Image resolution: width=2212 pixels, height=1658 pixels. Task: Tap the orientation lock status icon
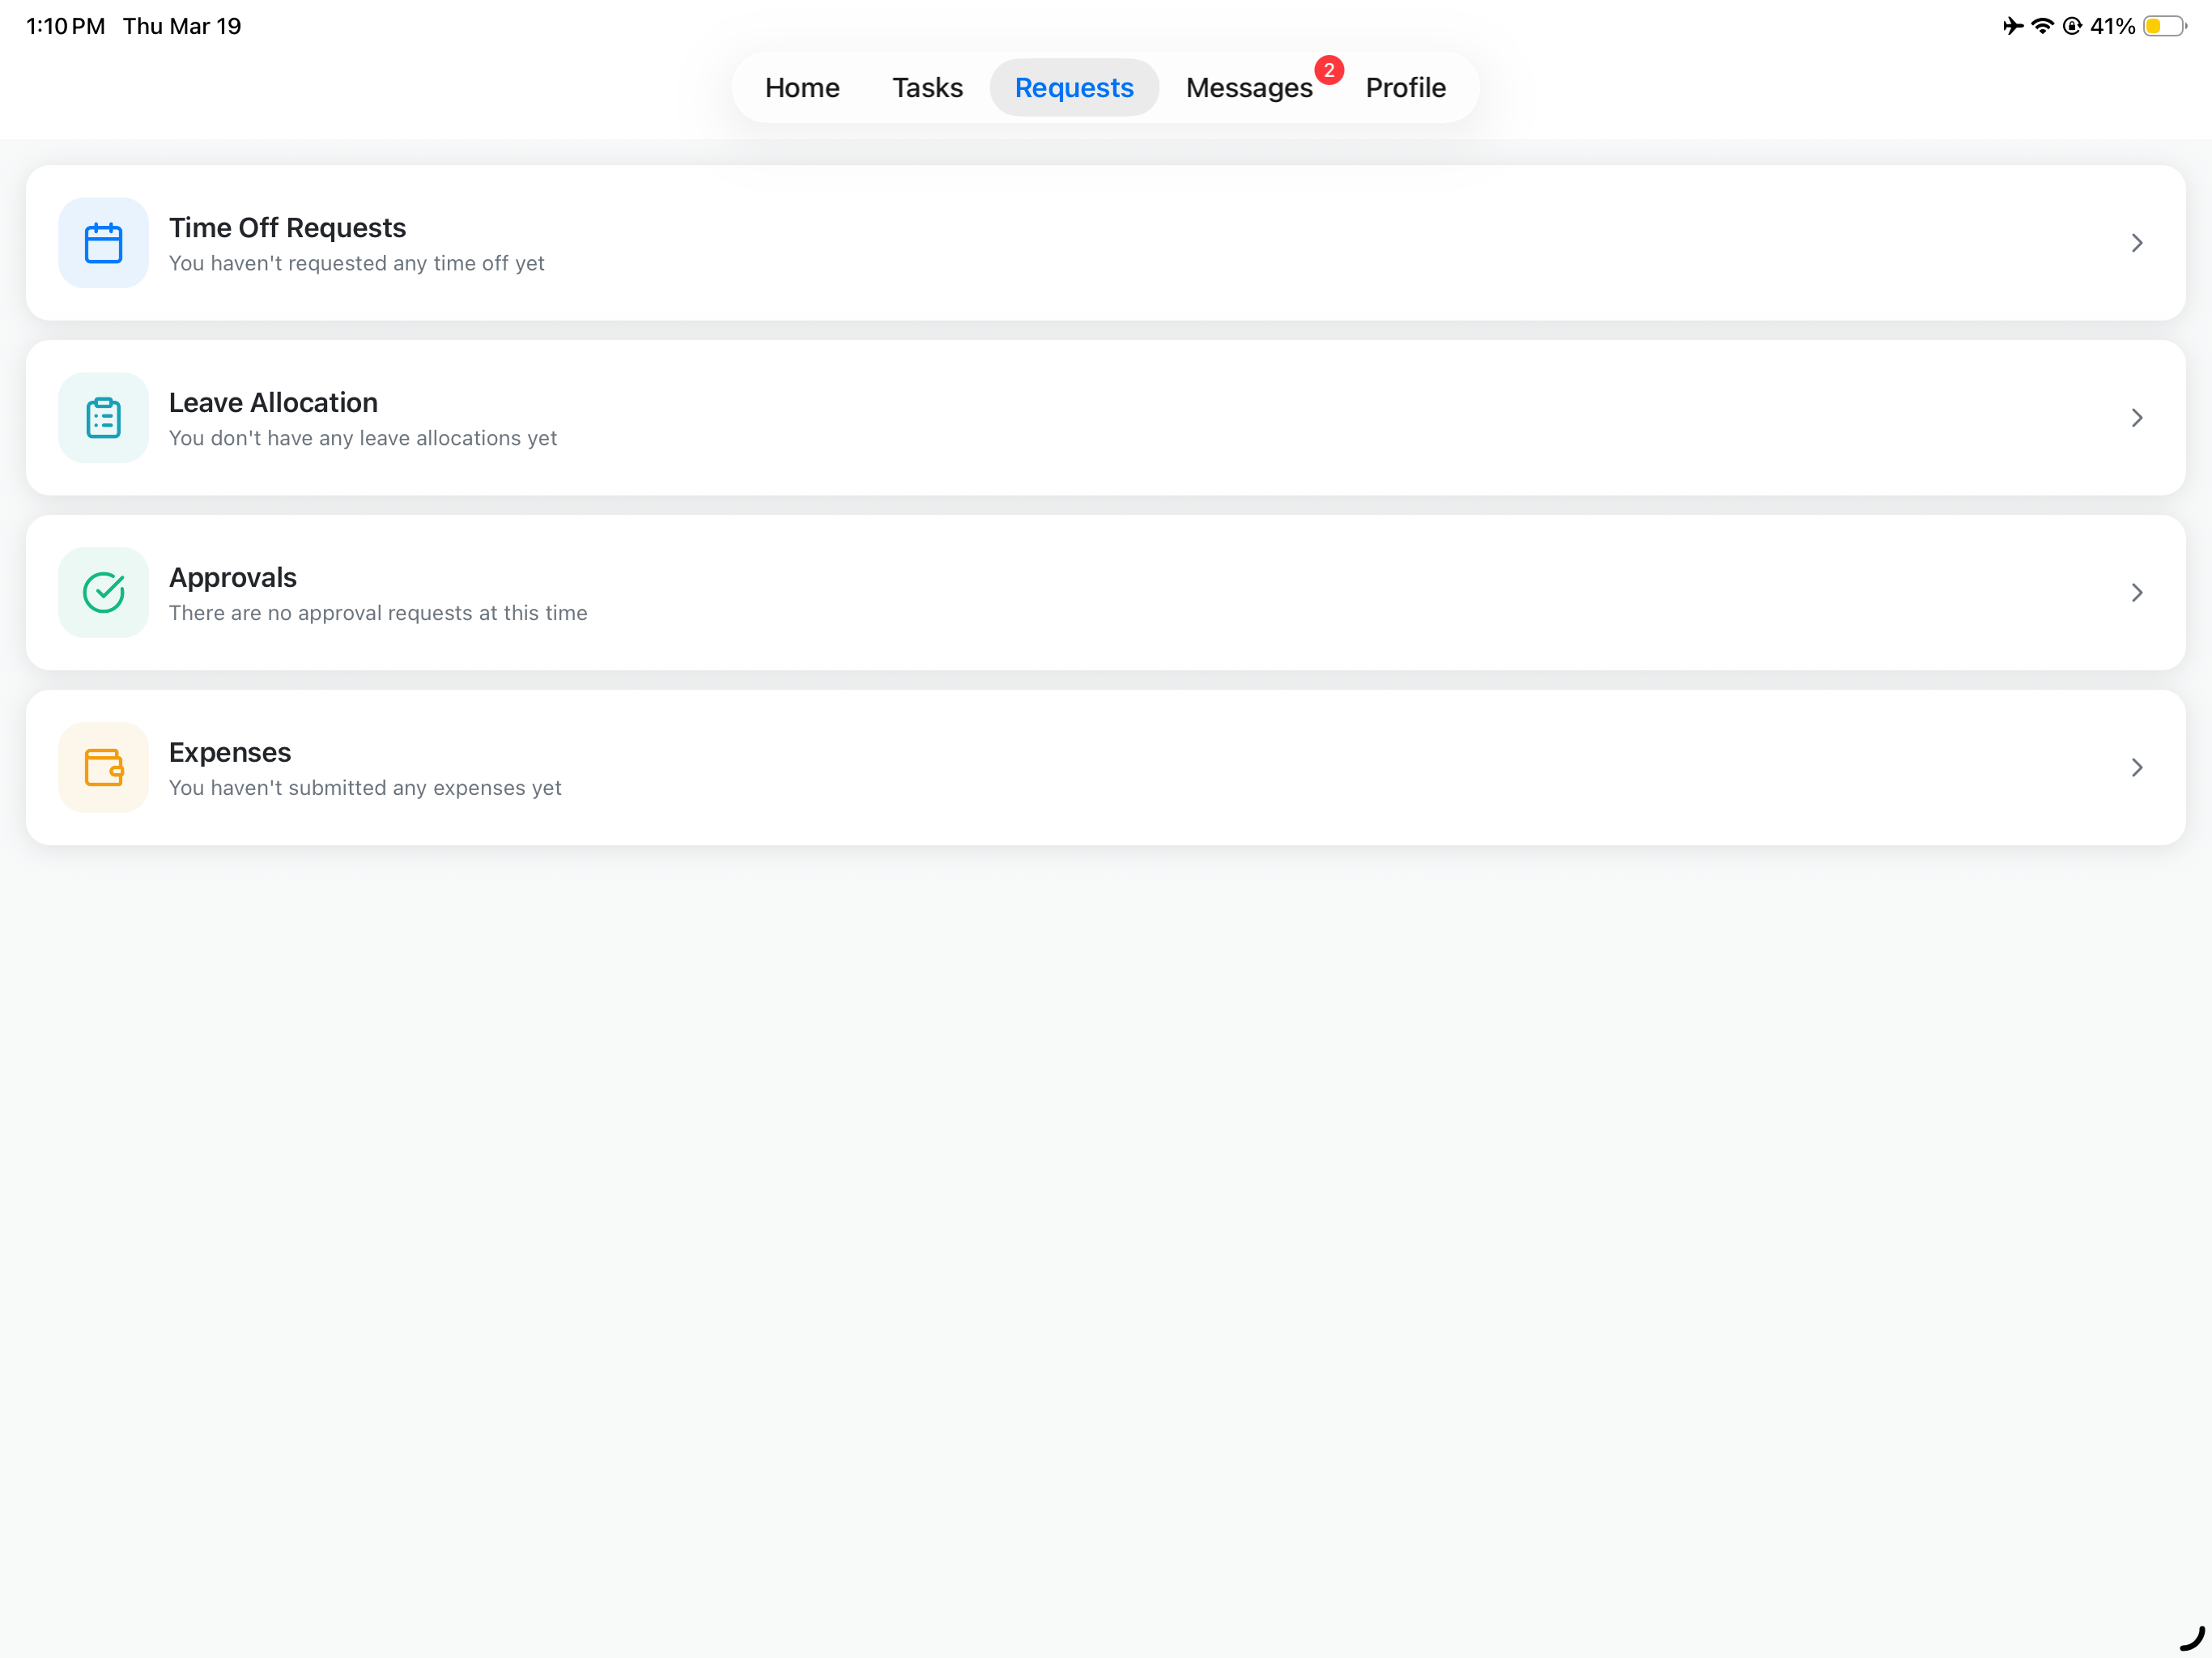coord(2072,26)
